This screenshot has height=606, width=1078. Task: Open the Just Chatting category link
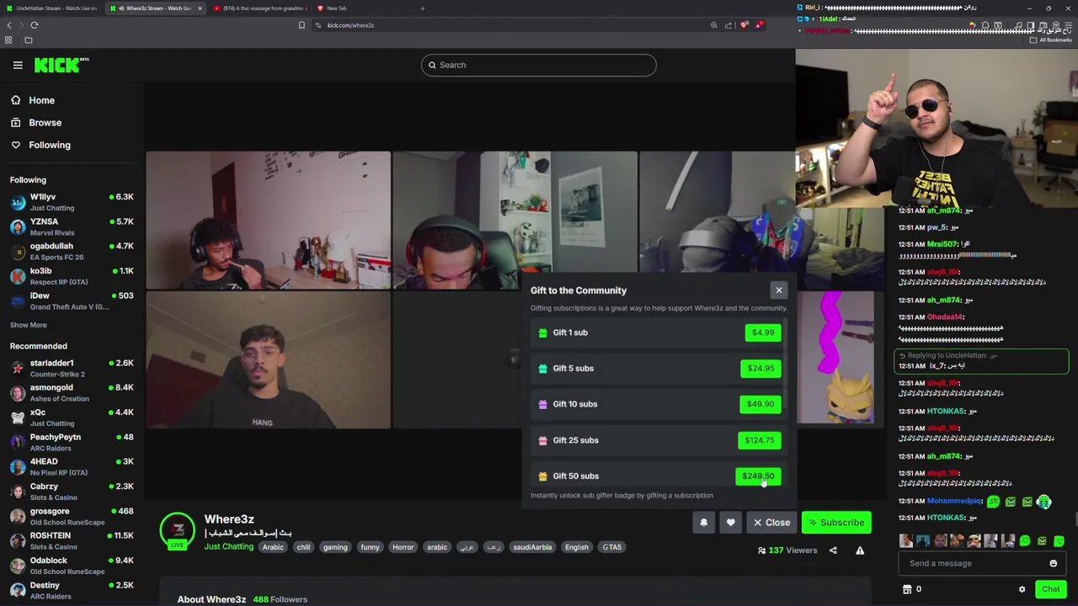(x=228, y=547)
